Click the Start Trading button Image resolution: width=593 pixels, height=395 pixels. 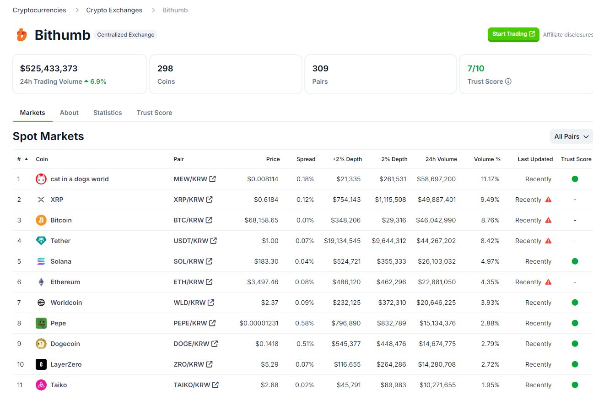[x=513, y=34]
